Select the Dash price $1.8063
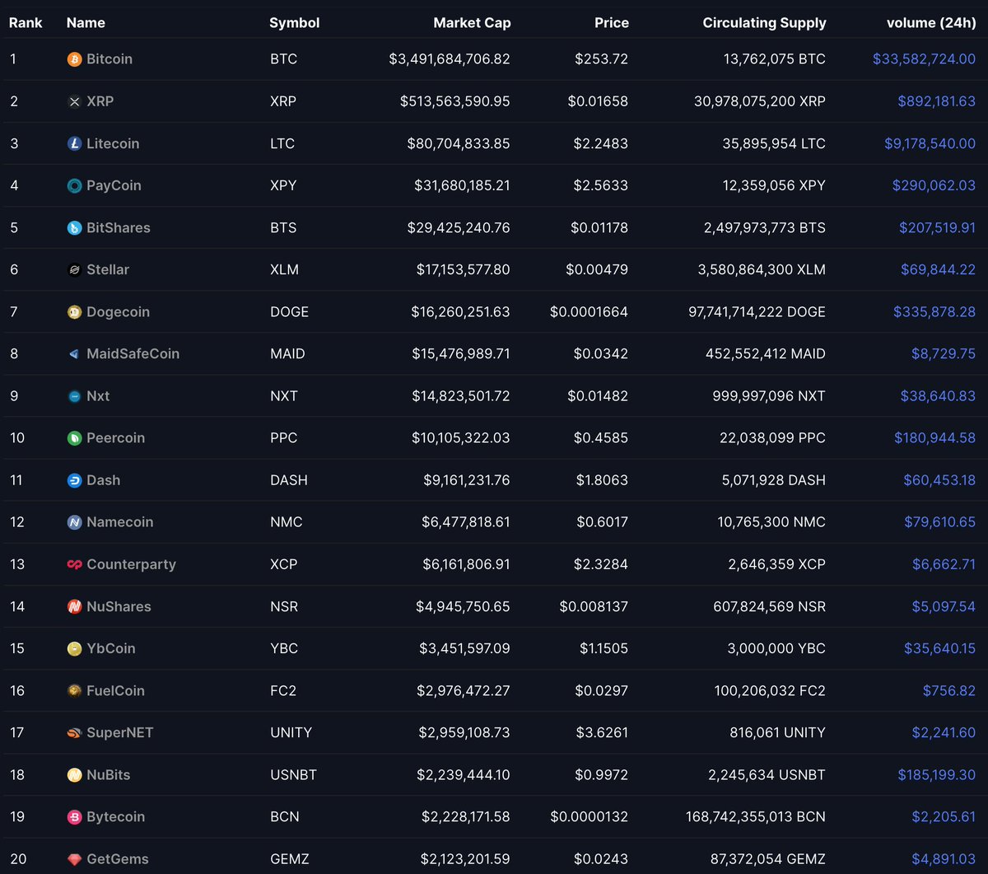This screenshot has height=874, width=988. coord(601,479)
